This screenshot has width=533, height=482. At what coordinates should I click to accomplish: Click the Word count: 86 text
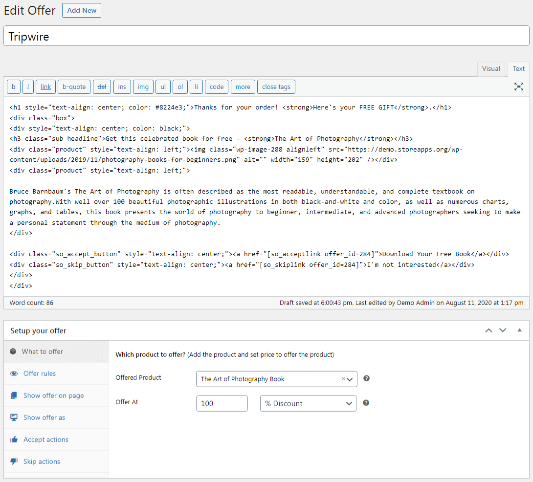[31, 303]
